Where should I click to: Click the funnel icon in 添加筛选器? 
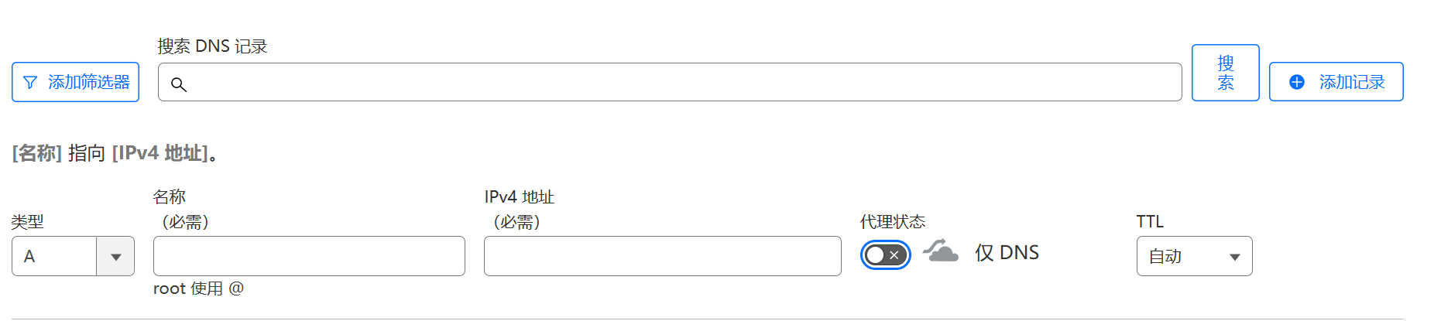click(30, 82)
